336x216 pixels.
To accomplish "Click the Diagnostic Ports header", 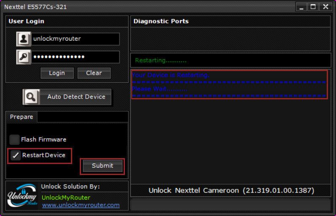I will pos(161,21).
